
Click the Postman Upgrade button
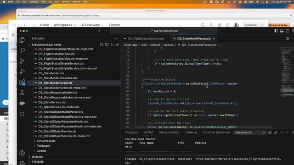pyautogui.click(x=251, y=25)
